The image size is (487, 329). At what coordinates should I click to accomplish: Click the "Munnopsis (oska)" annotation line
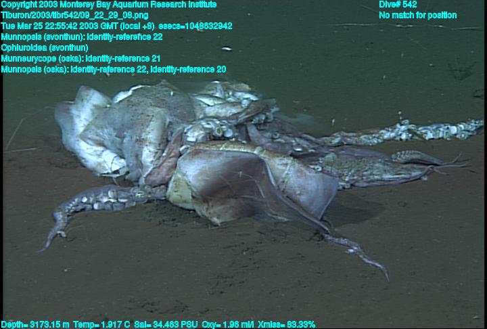click(114, 69)
